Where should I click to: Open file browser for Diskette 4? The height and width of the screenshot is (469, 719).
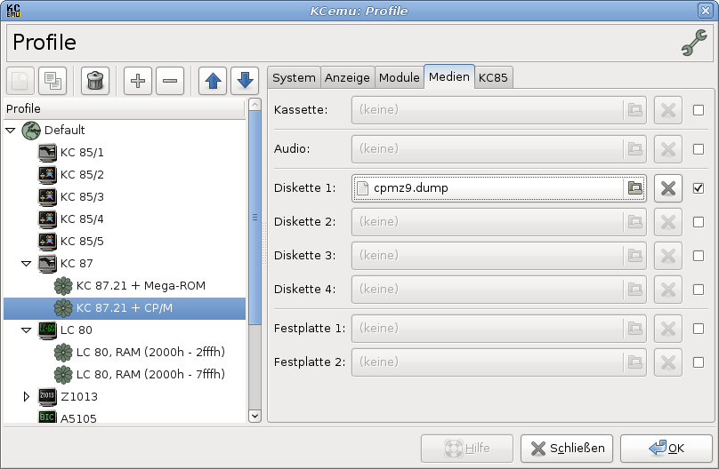(x=635, y=290)
